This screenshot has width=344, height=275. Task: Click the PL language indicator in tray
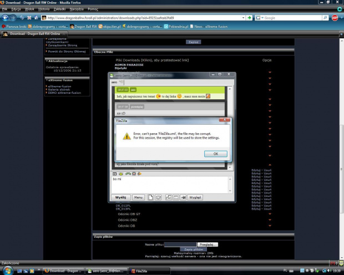click(285, 271)
